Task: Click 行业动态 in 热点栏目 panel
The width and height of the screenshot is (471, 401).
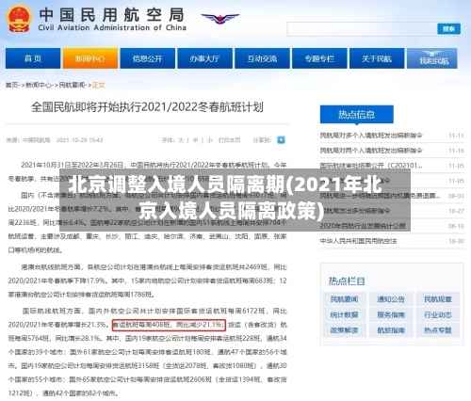Action: click(438, 314)
